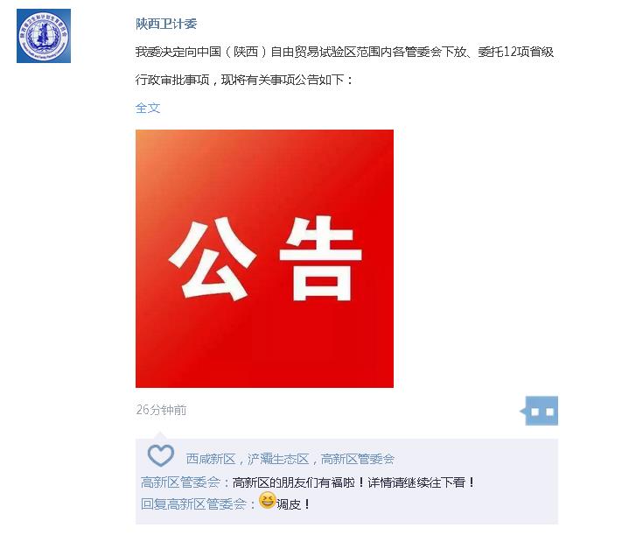Click the comment panel's triangle pointer
Screen dimensions: 629x535
pos(160,435)
